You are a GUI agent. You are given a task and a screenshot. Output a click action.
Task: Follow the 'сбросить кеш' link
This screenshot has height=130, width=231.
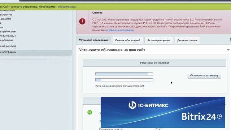(67, 6)
